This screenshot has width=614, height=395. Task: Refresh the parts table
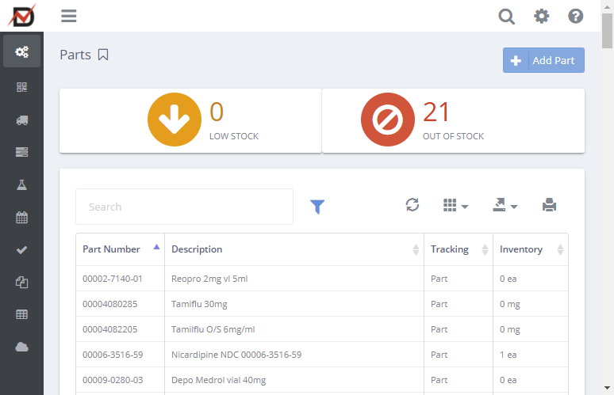(413, 205)
